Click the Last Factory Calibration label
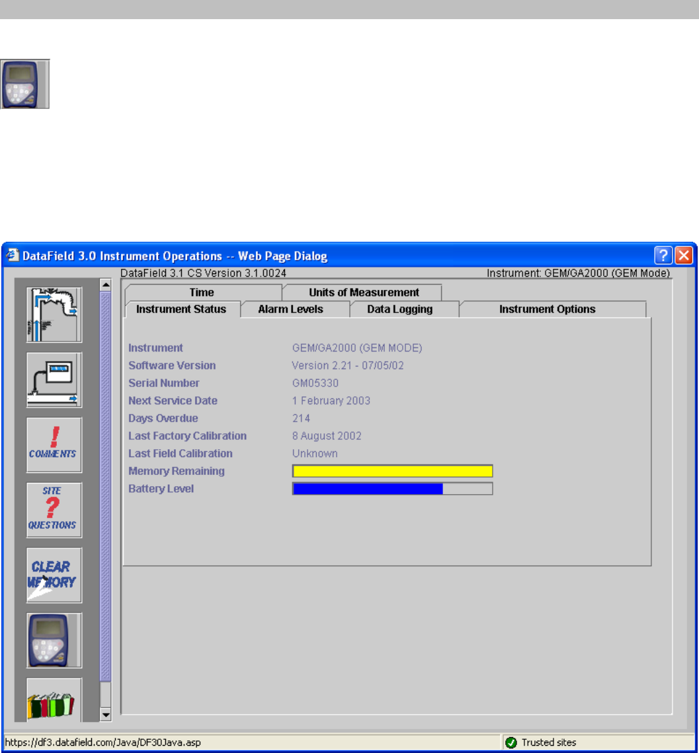Viewport: 699px width, 753px height. tap(188, 436)
